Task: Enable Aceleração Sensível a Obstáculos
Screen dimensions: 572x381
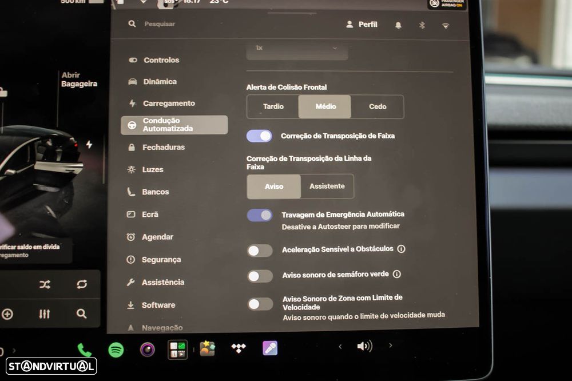Action: click(x=260, y=251)
